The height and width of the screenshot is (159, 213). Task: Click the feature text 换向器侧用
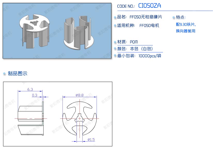[x=185, y=31]
